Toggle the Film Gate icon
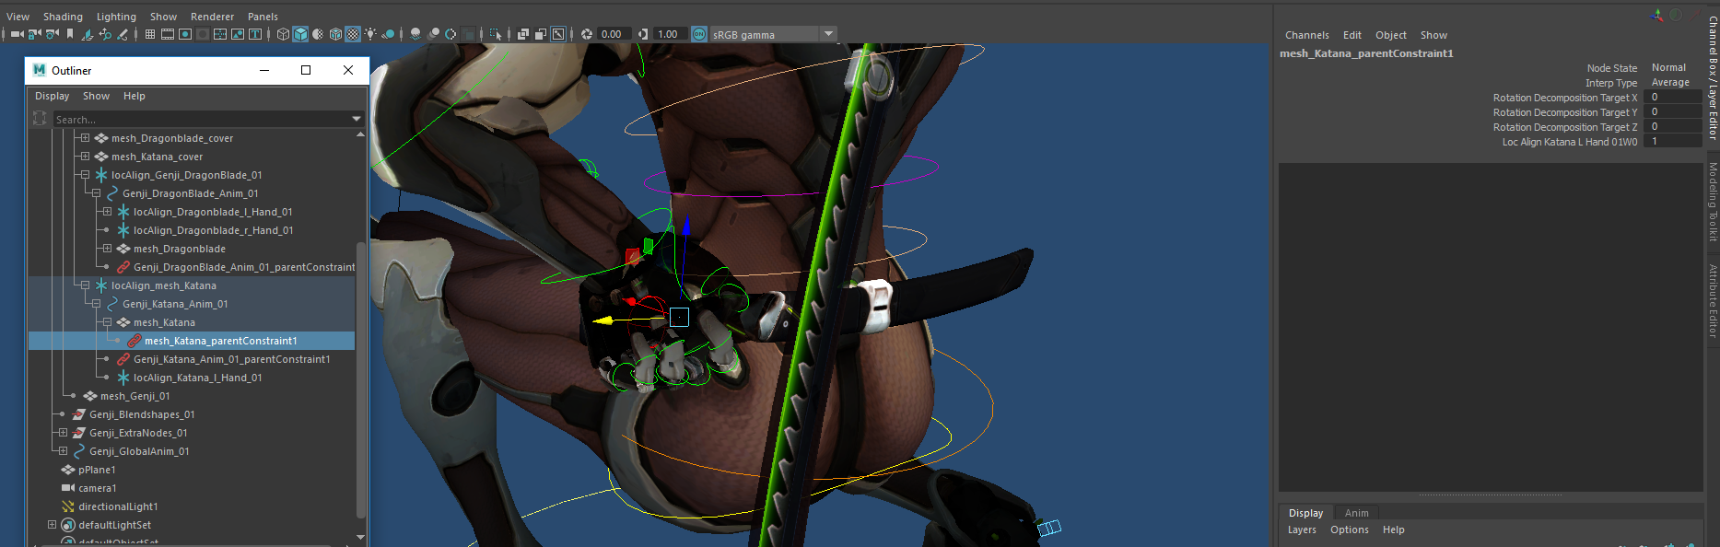1720x547 pixels. click(168, 34)
